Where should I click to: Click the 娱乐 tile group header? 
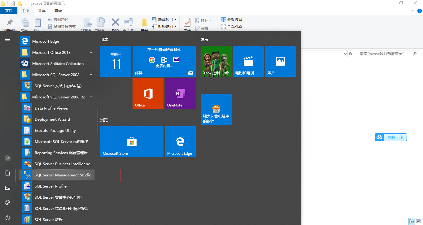pos(204,40)
